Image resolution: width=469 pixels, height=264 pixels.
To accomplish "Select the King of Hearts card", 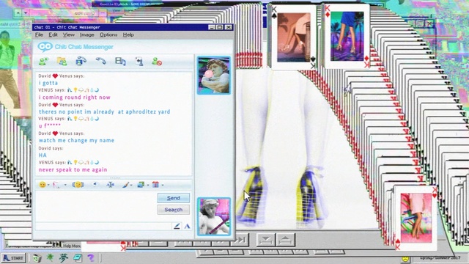I will coord(416,218).
